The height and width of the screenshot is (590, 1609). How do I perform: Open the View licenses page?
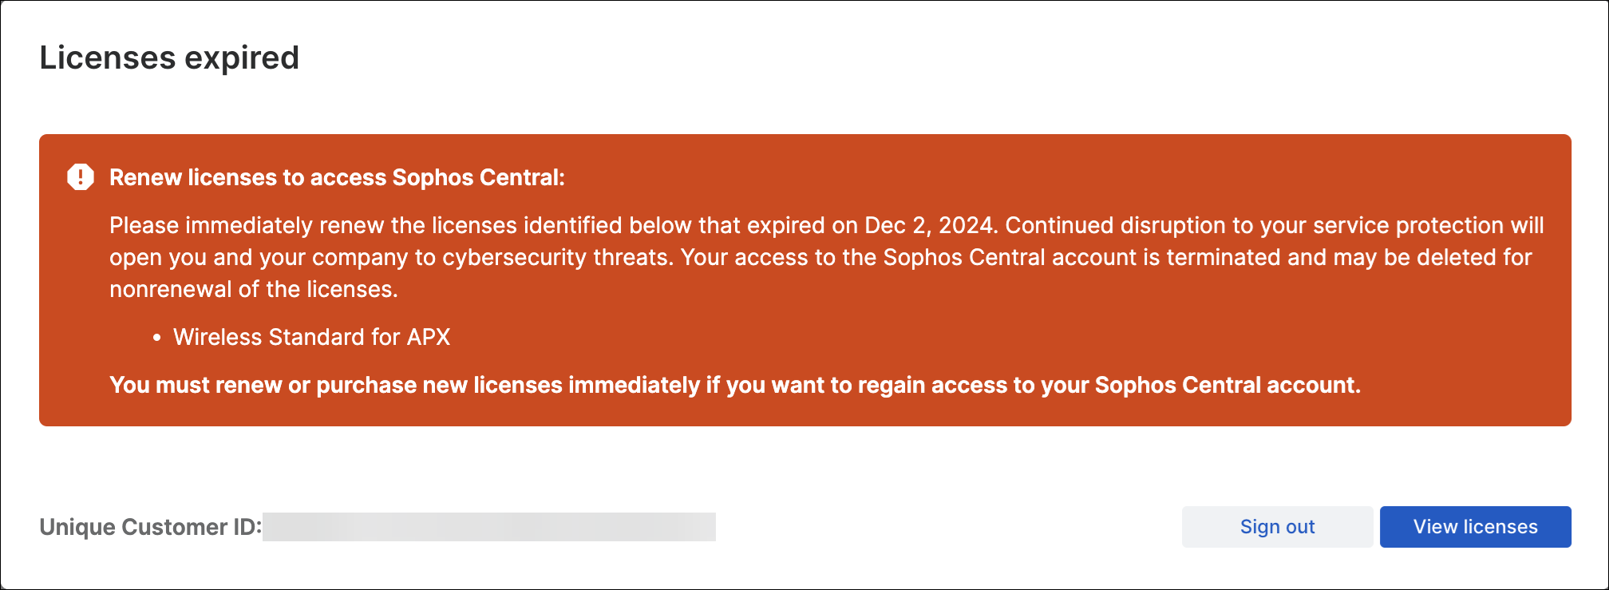[1475, 527]
